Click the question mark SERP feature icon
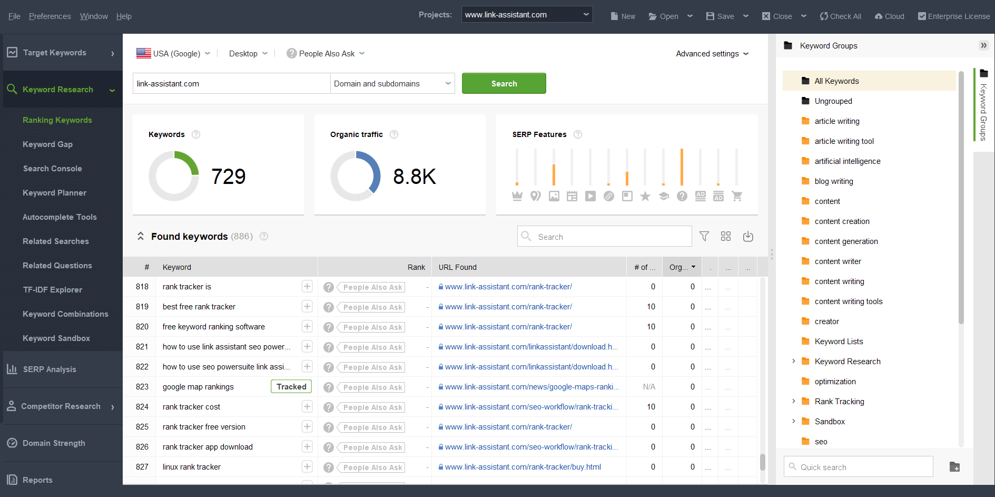995x497 pixels. tap(682, 196)
